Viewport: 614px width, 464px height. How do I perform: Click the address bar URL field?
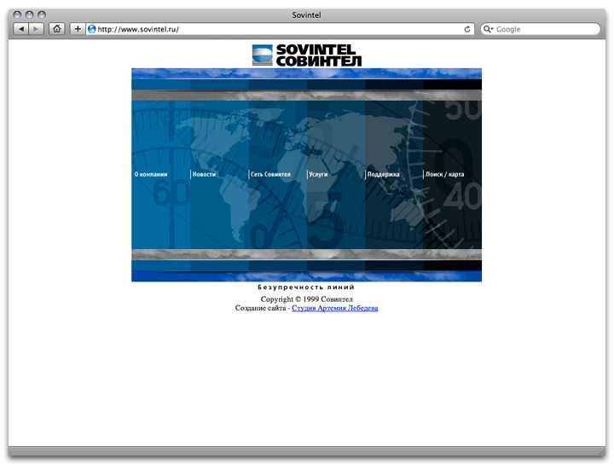click(x=273, y=29)
